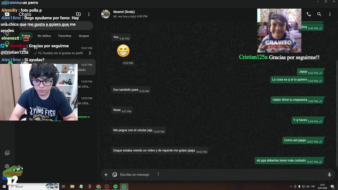The height and width of the screenshot is (190, 338).
Task: Start a new chat with the plus icon
Action: coord(78,14)
